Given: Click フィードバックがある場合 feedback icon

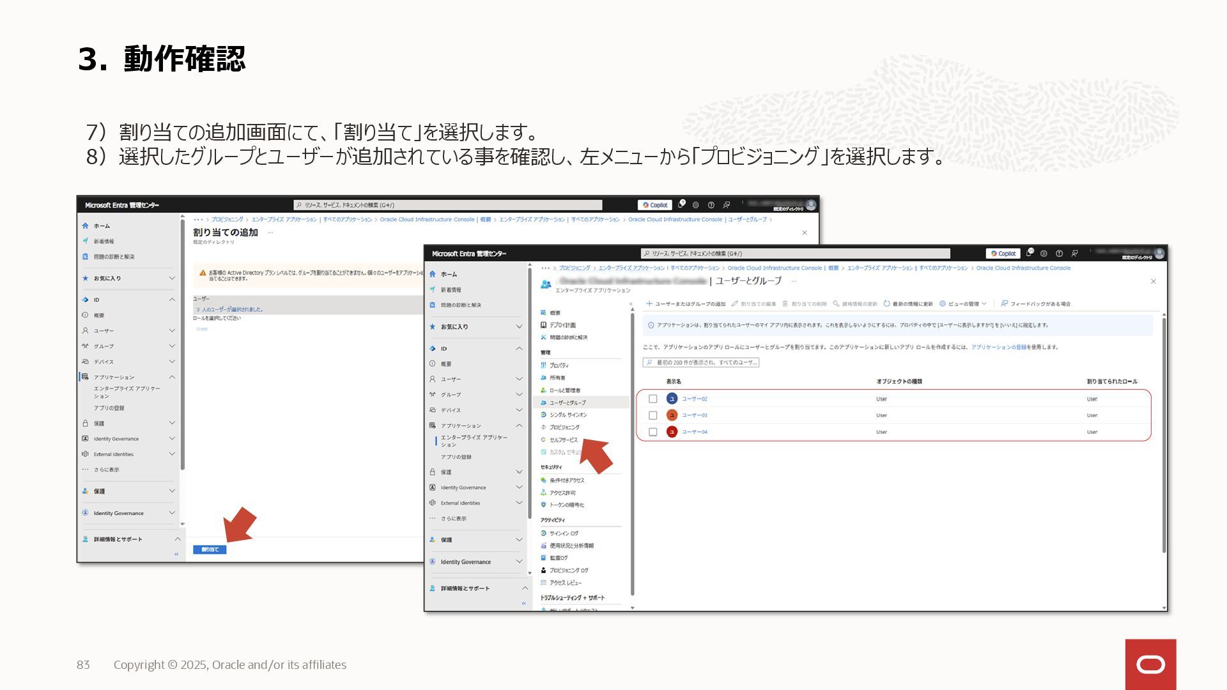Looking at the screenshot, I should coord(1004,304).
